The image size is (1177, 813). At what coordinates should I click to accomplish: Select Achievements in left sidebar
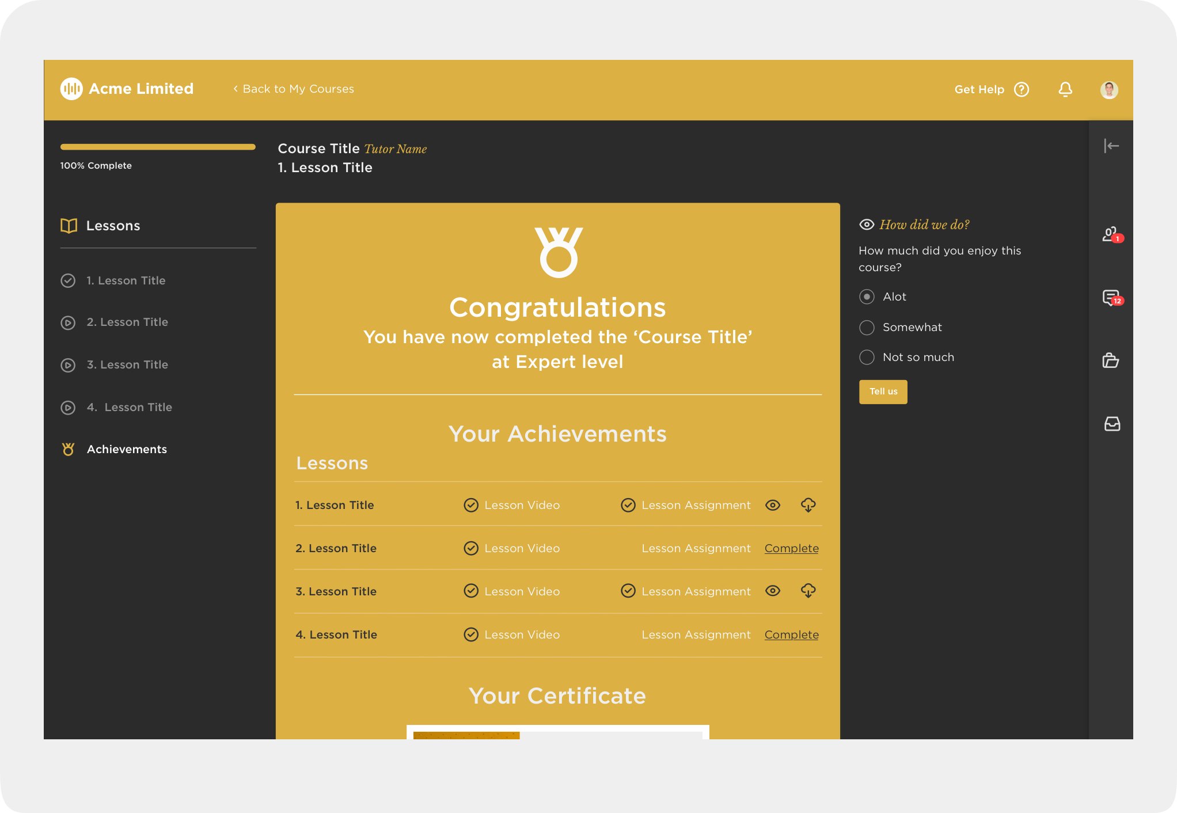tap(127, 449)
